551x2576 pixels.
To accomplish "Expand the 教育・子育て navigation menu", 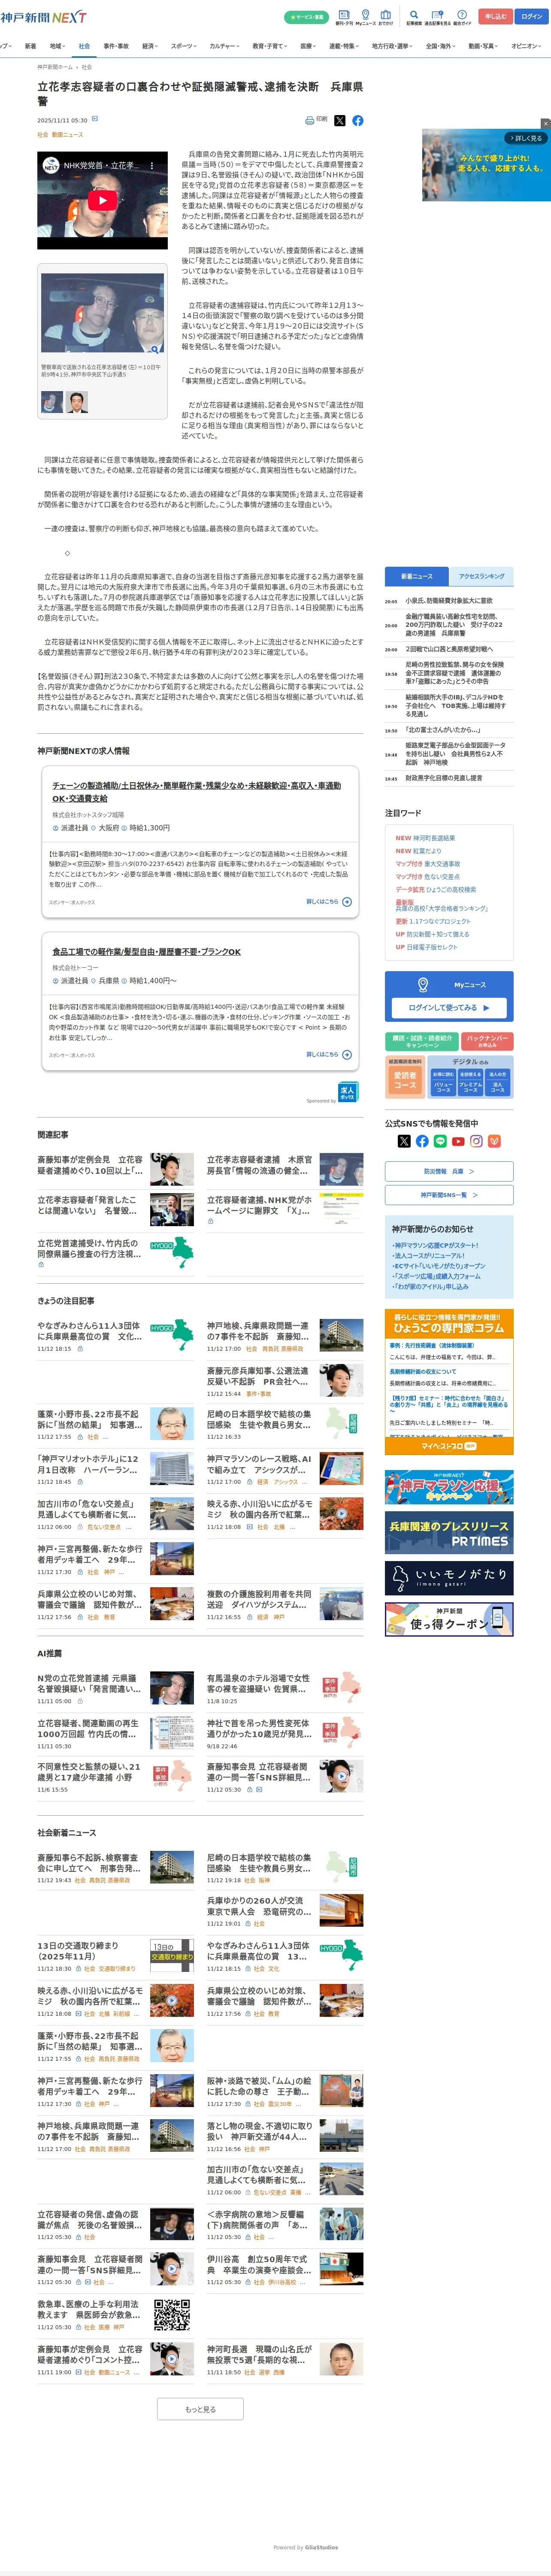I will point(270,46).
